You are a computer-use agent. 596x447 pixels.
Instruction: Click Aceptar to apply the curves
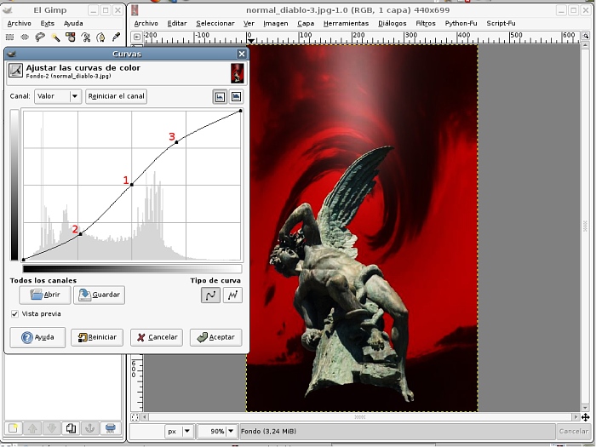(216, 337)
